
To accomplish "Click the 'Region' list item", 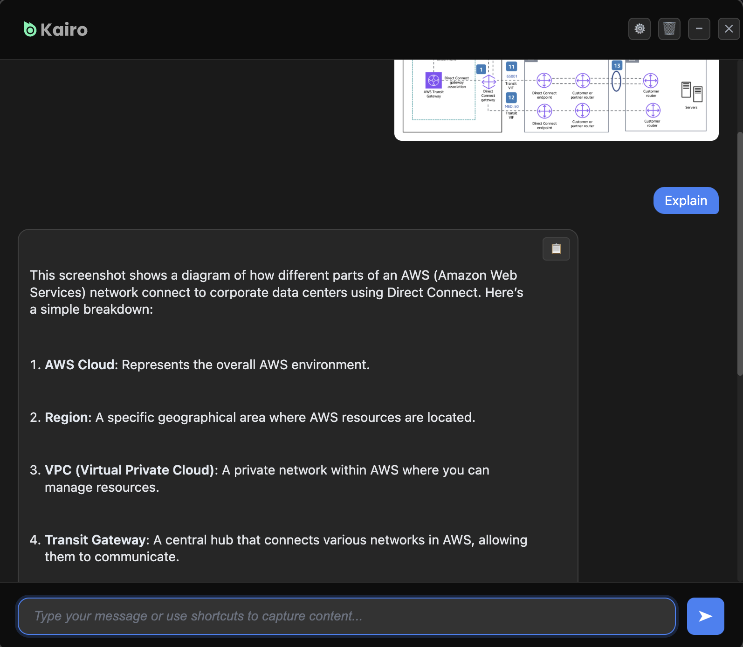I will 253,417.
